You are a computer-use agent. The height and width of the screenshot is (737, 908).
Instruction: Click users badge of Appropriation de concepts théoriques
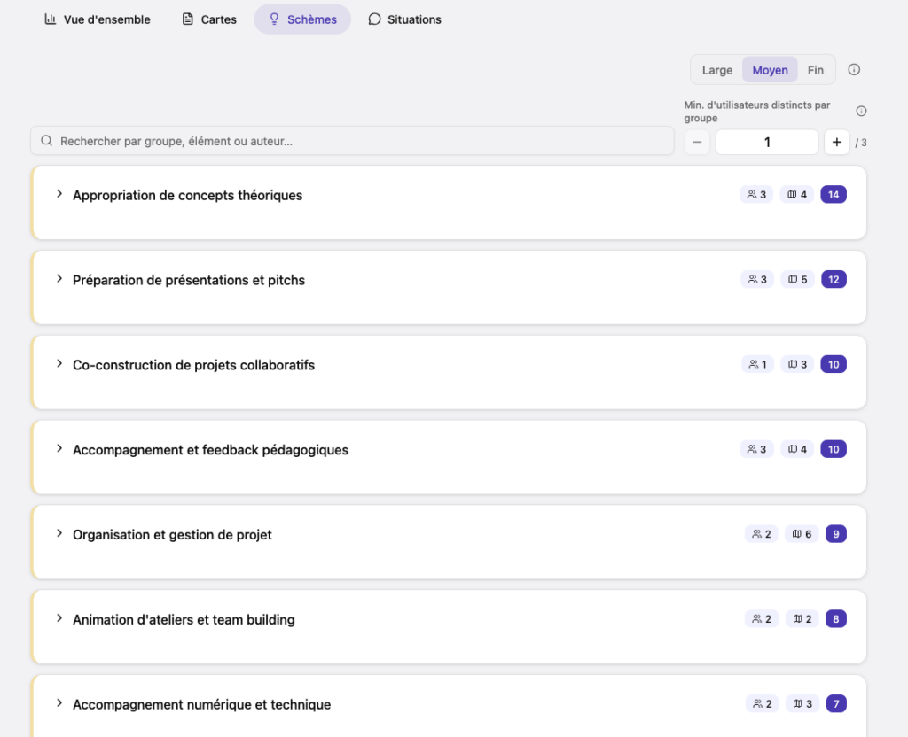coord(756,194)
